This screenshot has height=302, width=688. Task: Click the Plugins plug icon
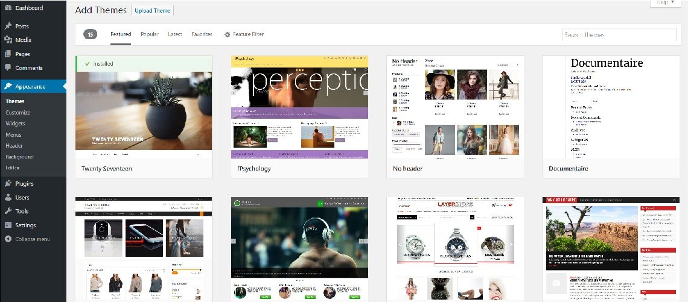[8, 184]
